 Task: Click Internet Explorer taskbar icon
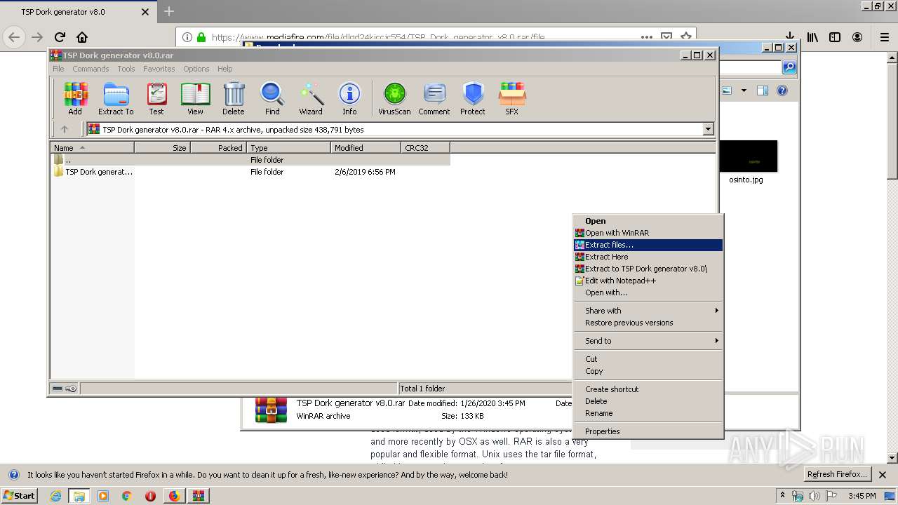pos(55,495)
